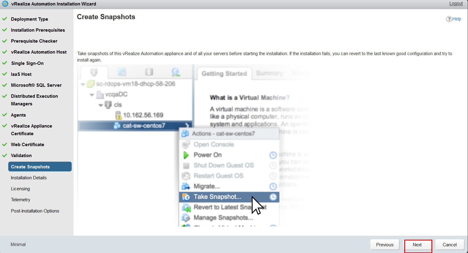Viewport: 468px width, 253px height.
Task: Open the Getting Started tab in illustration
Action: (224, 74)
